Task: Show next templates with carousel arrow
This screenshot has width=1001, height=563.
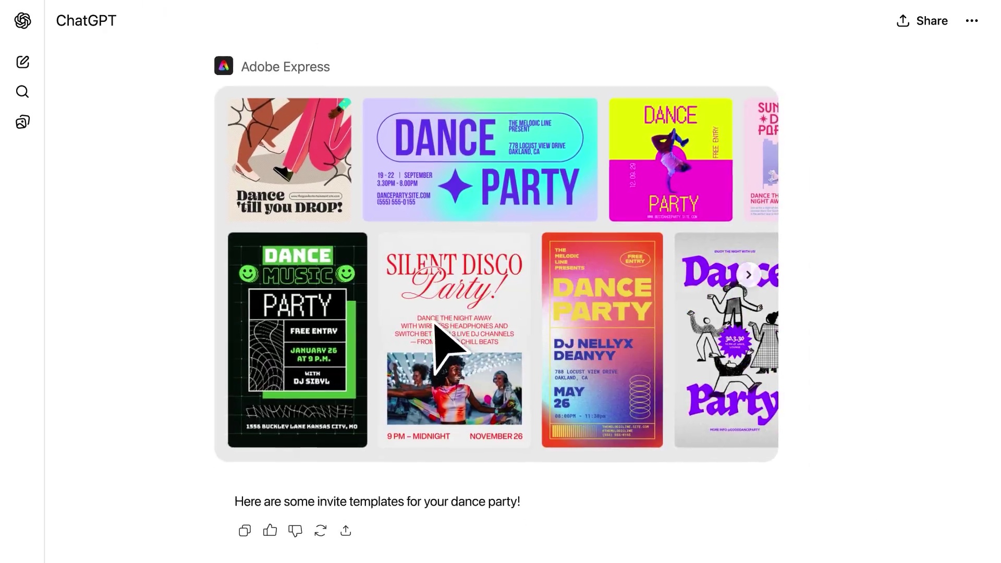Action: pos(749,275)
